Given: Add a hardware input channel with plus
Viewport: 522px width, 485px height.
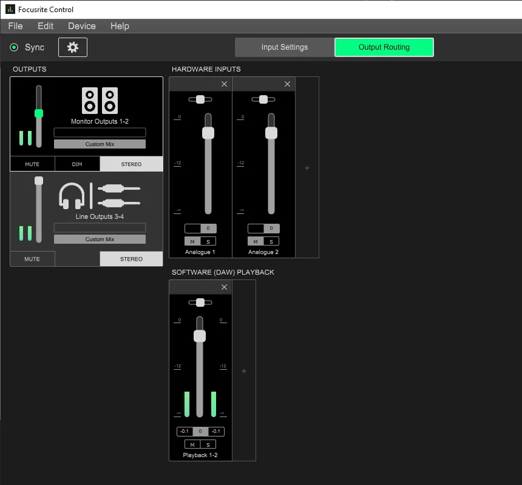Looking at the screenshot, I should pos(307,168).
